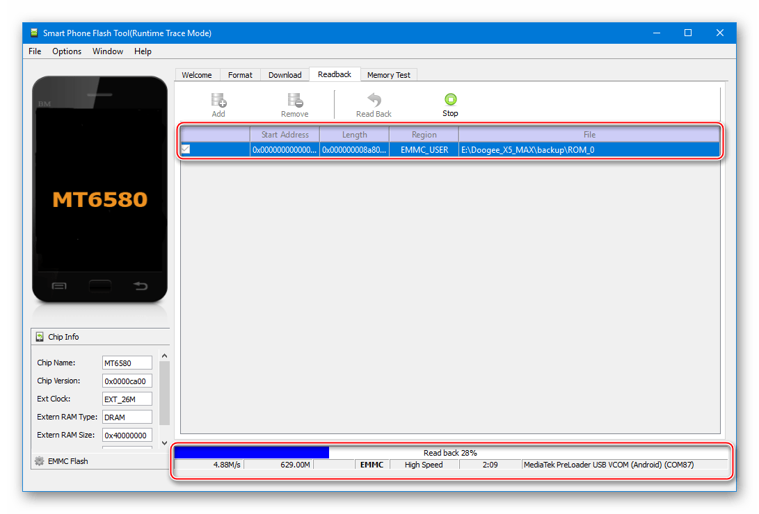Screen dimensions: 759x514
Task: Switch to the Format tab
Action: click(240, 75)
